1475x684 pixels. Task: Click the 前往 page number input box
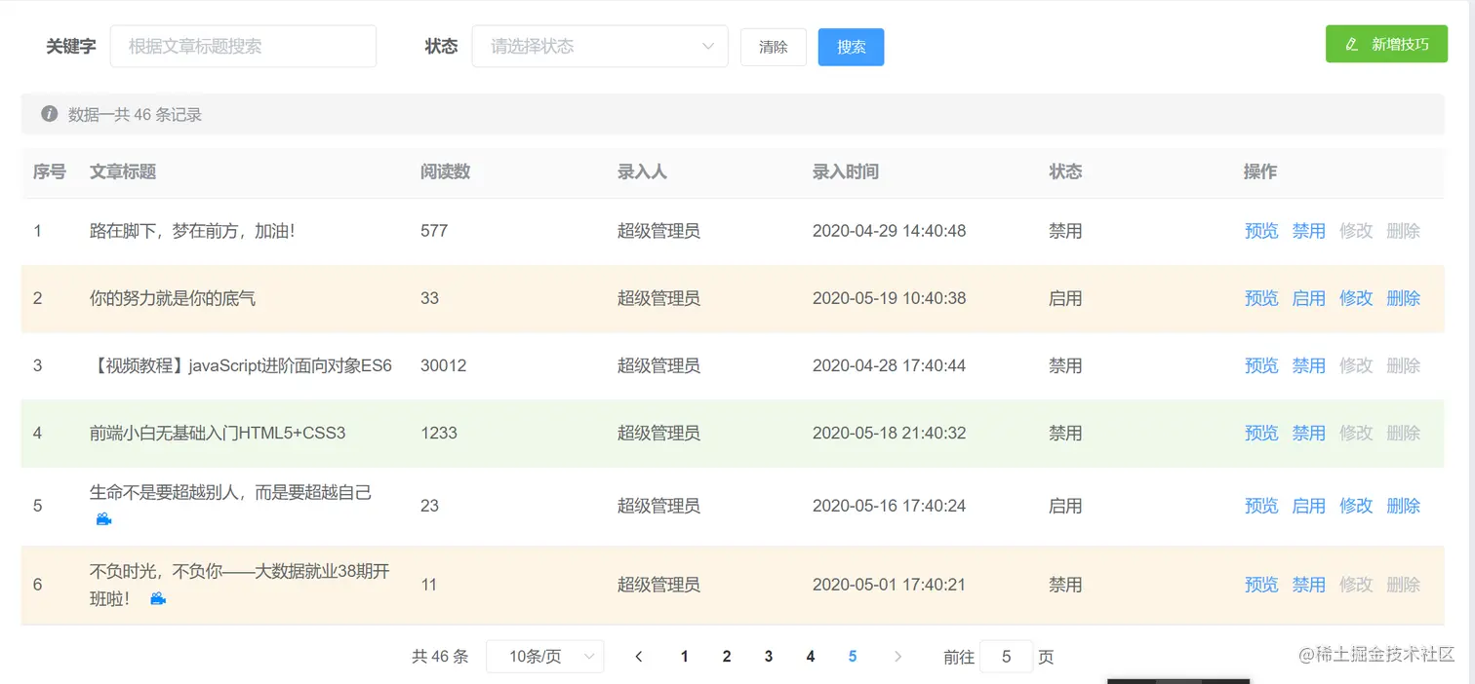[x=1006, y=657]
